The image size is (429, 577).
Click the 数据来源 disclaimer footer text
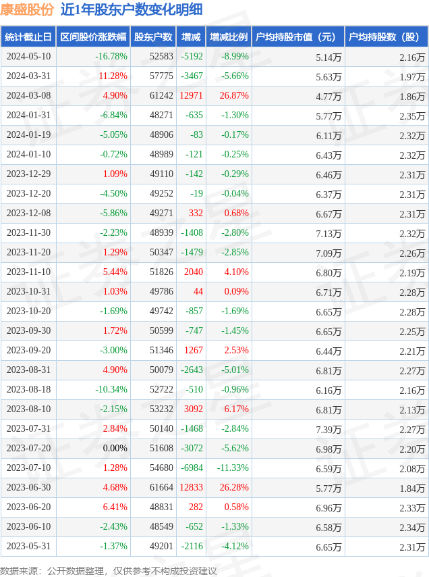coord(109,571)
